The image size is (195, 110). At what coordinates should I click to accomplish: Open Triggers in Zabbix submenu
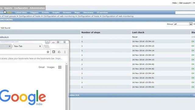[34, 13]
